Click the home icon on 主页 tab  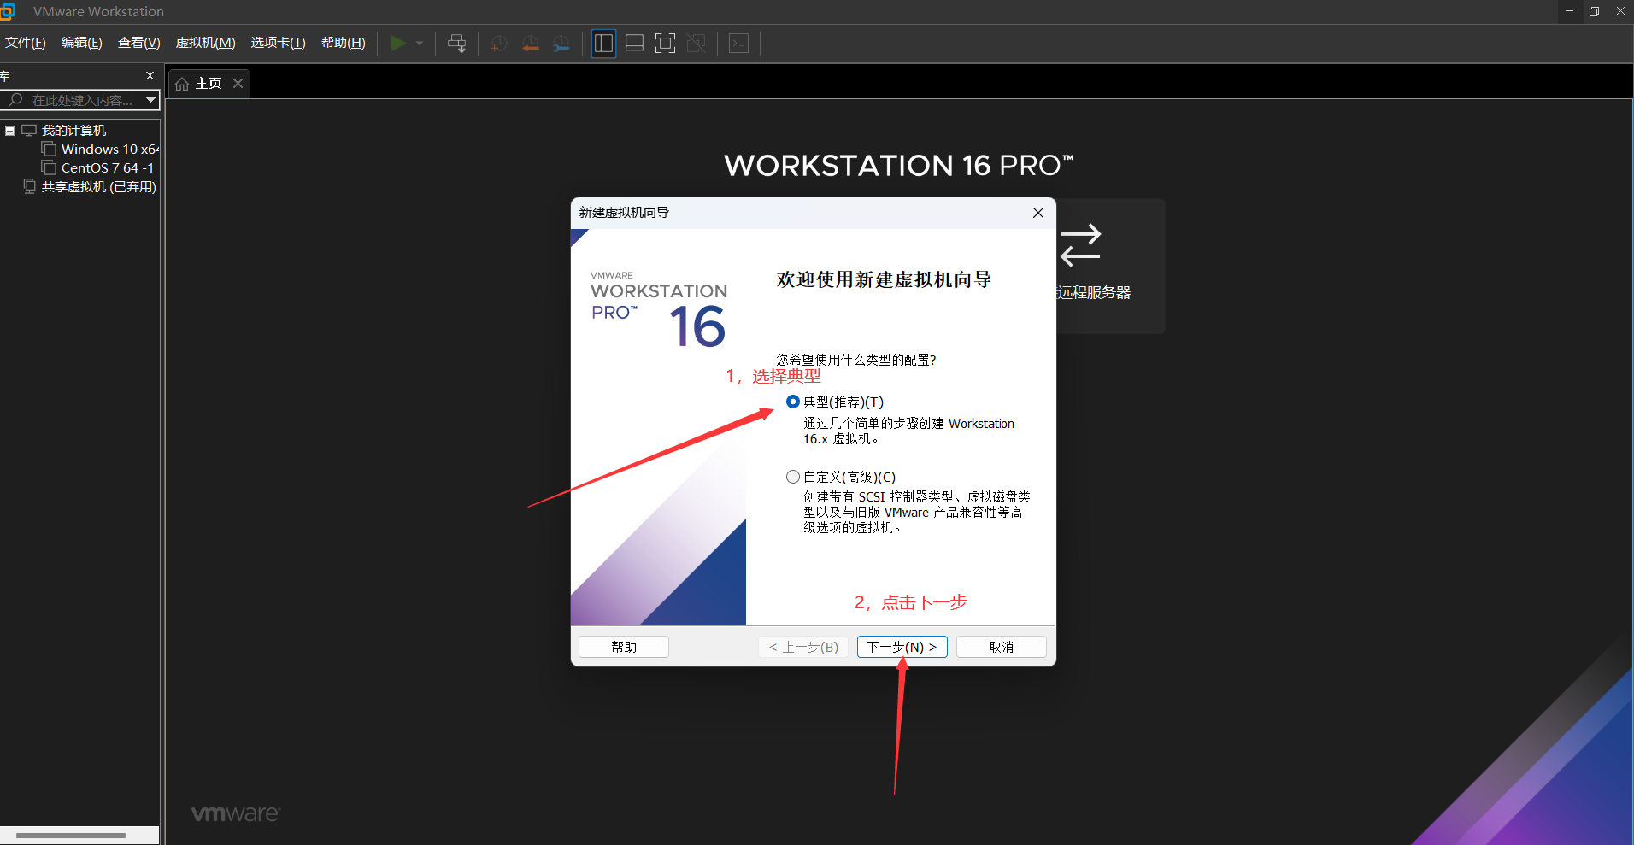182,84
